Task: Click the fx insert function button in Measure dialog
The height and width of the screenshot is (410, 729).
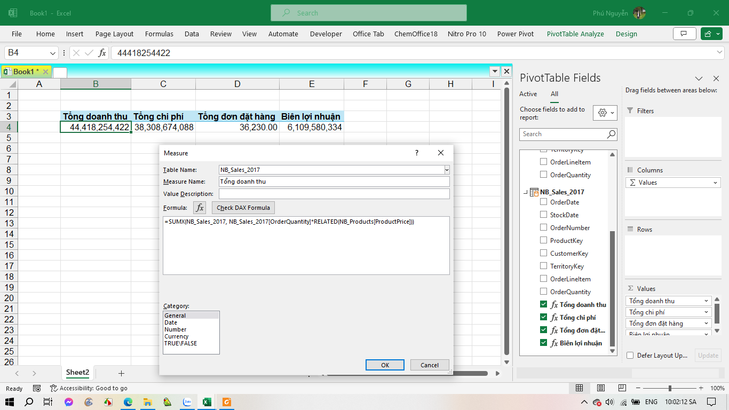Action: 200,208
